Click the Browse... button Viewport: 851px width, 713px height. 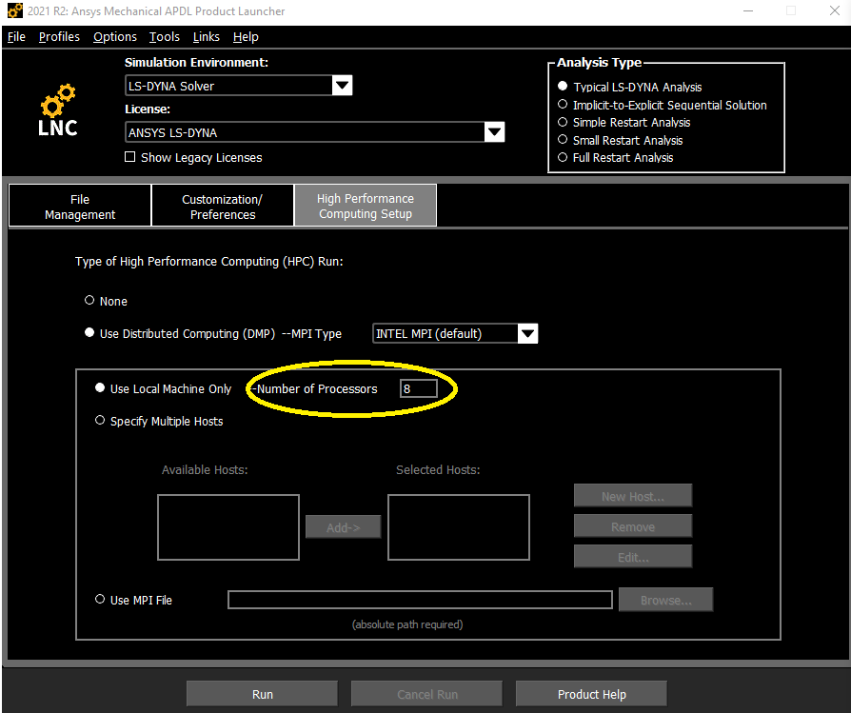[666, 600]
